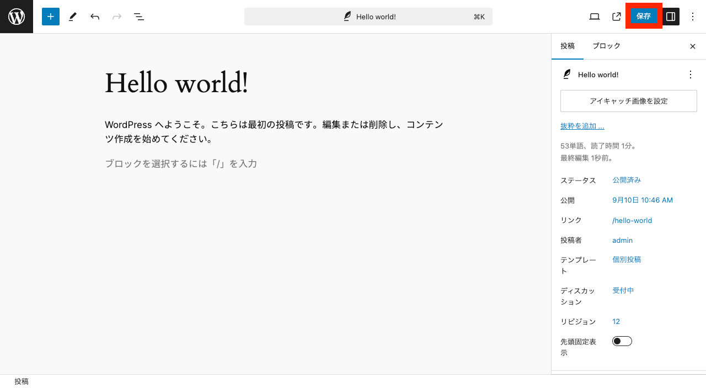Change the author admin
Screen dimensions: 706x388
click(622, 241)
